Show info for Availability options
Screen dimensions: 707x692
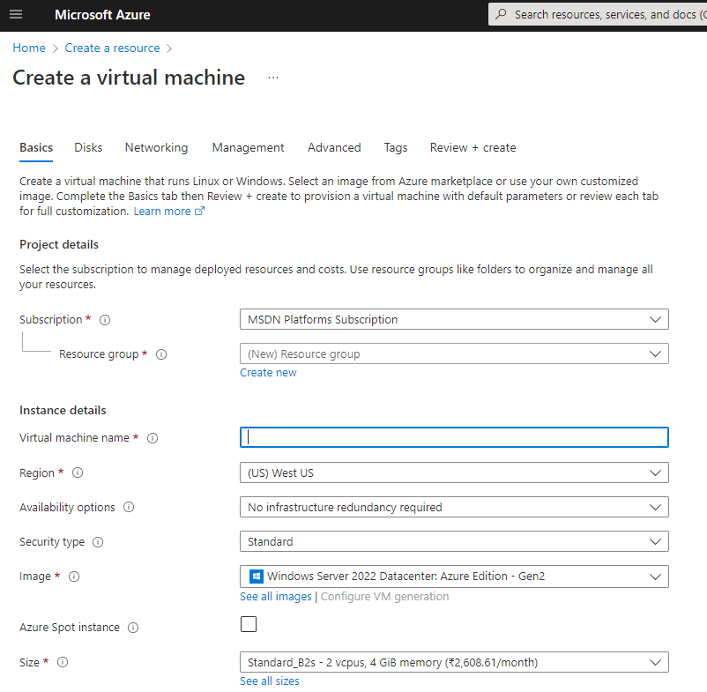coord(129,507)
